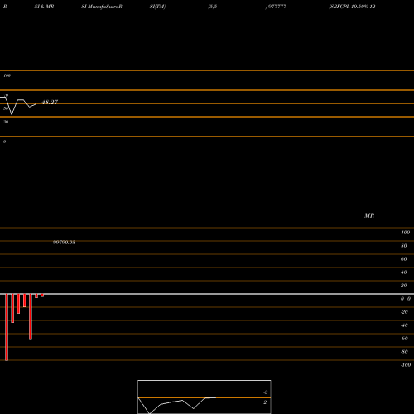Select the tallest red histogram bar
Image resolution: width=414 pixels, height=414 pixels.
click(x=7, y=327)
